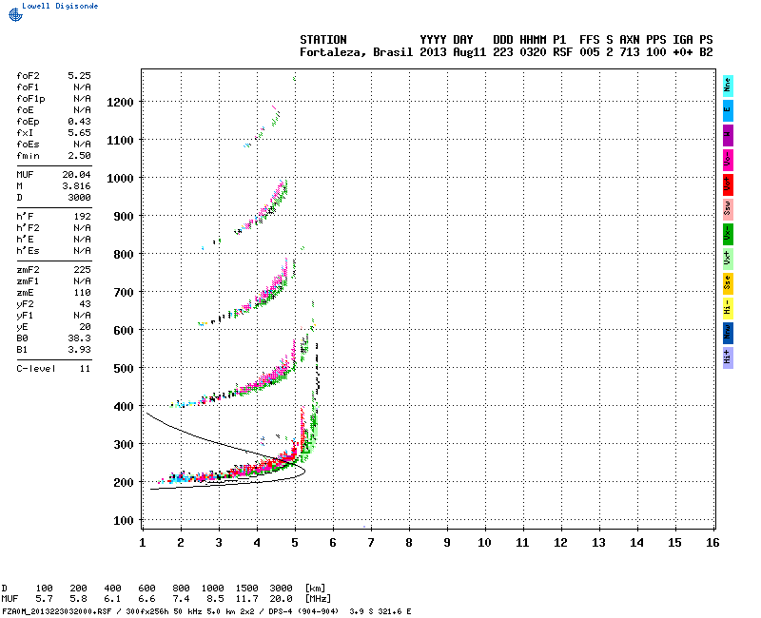This screenshot has width=761, height=618.
Task: Click the foF1 label in the parameter list
Action: (x=28, y=87)
